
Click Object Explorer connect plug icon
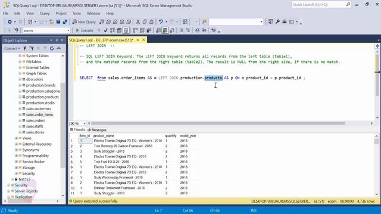click(24, 48)
